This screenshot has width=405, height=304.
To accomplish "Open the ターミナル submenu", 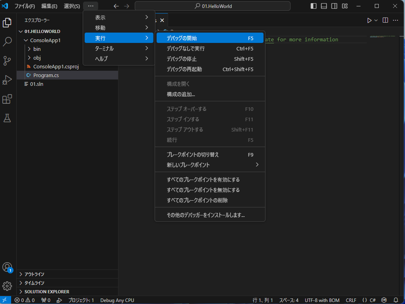I will tap(119, 48).
